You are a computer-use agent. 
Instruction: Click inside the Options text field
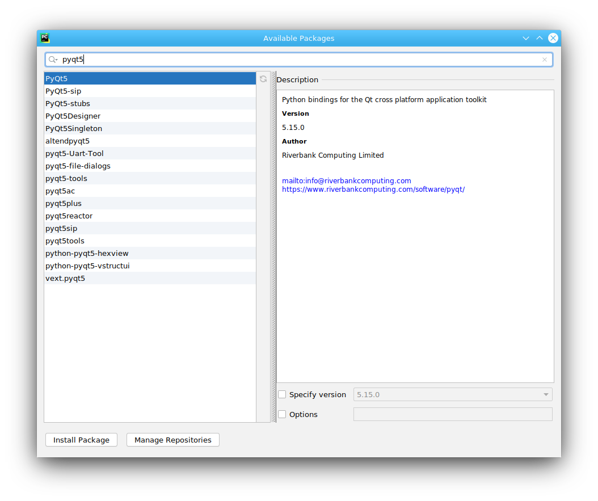coord(452,414)
